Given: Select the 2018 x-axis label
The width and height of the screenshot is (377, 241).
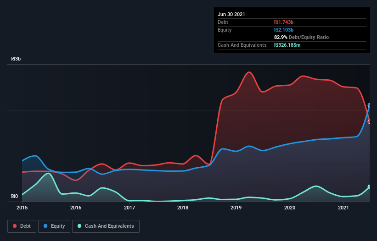Looking at the screenshot, I should [x=183, y=208].
